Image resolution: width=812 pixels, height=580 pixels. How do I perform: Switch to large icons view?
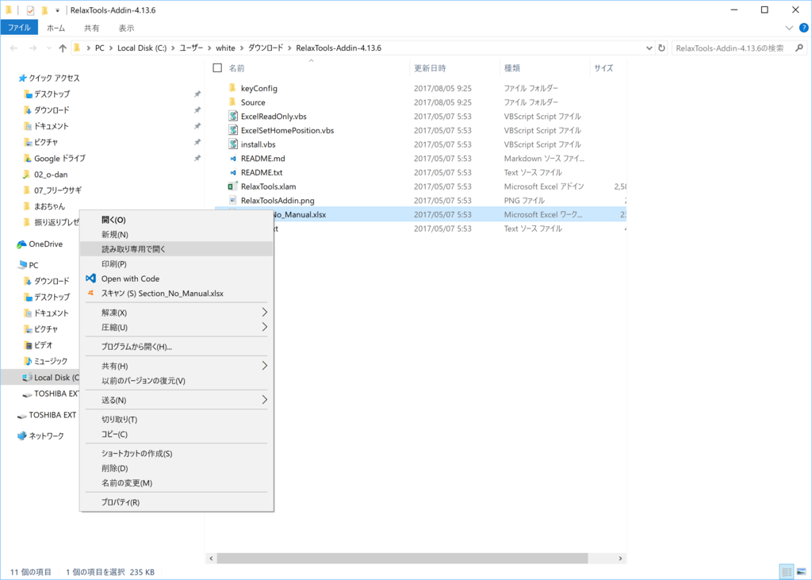[x=801, y=572]
